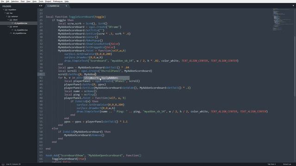Open the Project menu
Screen dimensions: 296x166
click(48, 1)
